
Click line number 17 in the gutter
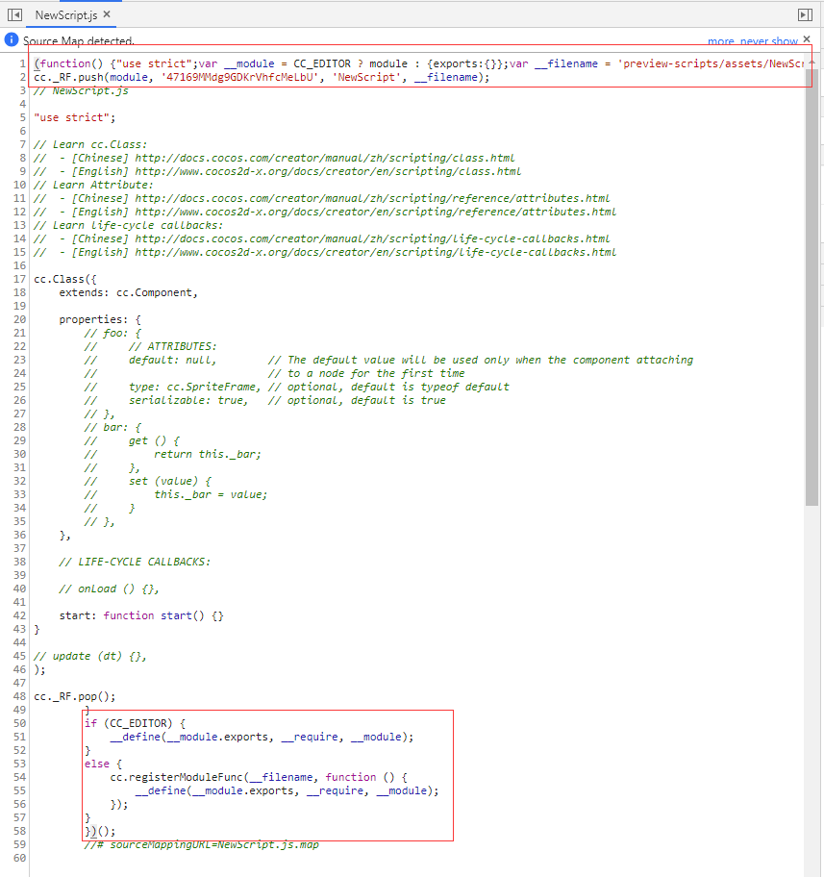pyautogui.click(x=19, y=279)
